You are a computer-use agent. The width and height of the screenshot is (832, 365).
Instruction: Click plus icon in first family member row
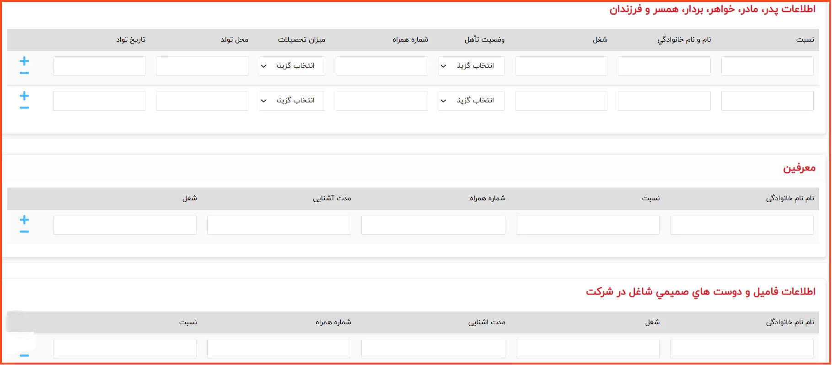[x=24, y=61]
